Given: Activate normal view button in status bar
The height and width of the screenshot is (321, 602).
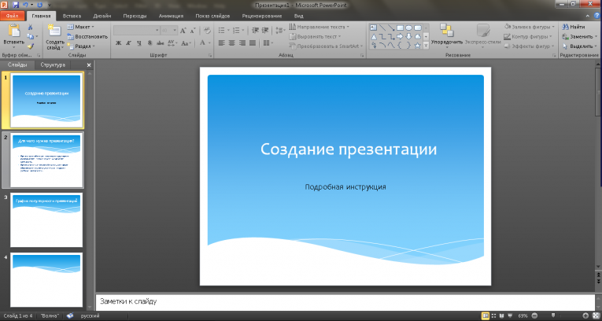Looking at the screenshot, I should pos(486,315).
